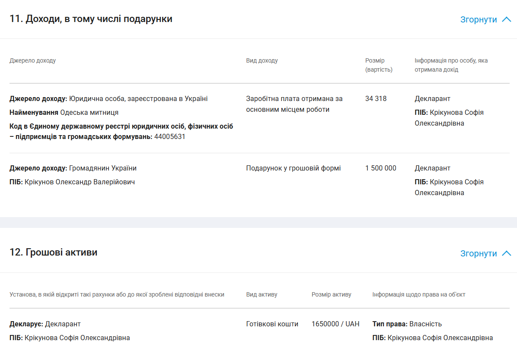Click the Готівкові кошти asset type
The width and height of the screenshot is (517, 360).
(272, 324)
